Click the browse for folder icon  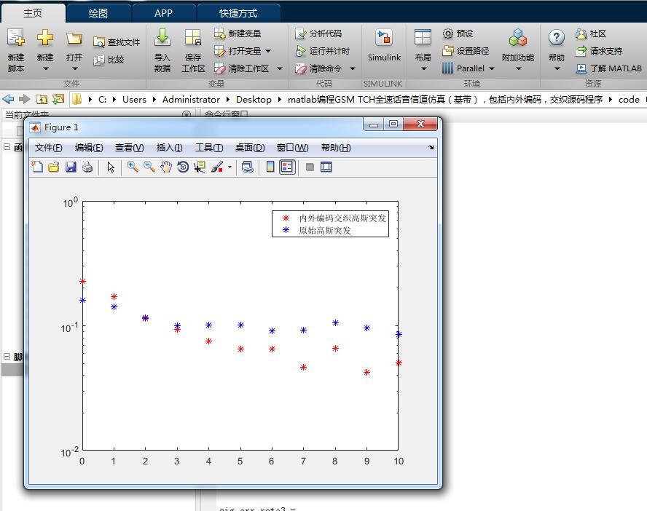58,99
